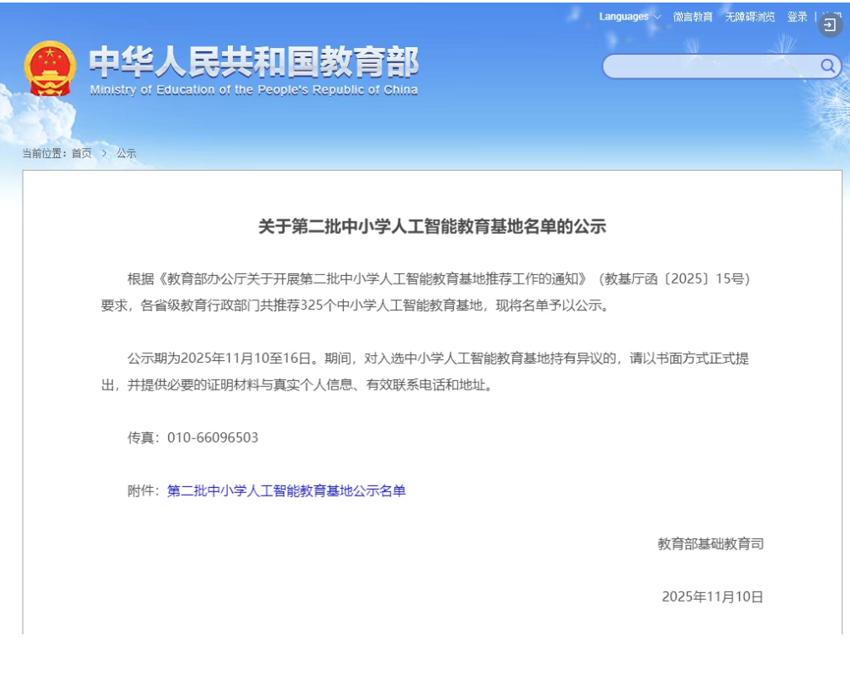Viewport: 850px width, 684px height.
Task: Open attachment 第二批中小学人工智能教育基地公示名单
Action: (286, 490)
